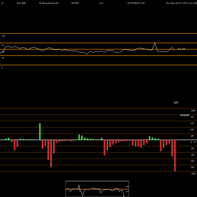
Task: Click the MR axis label -20
Action: click(192, 149)
